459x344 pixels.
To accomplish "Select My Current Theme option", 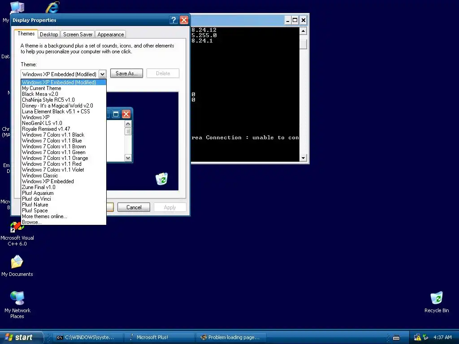I will pyautogui.click(x=64, y=88).
